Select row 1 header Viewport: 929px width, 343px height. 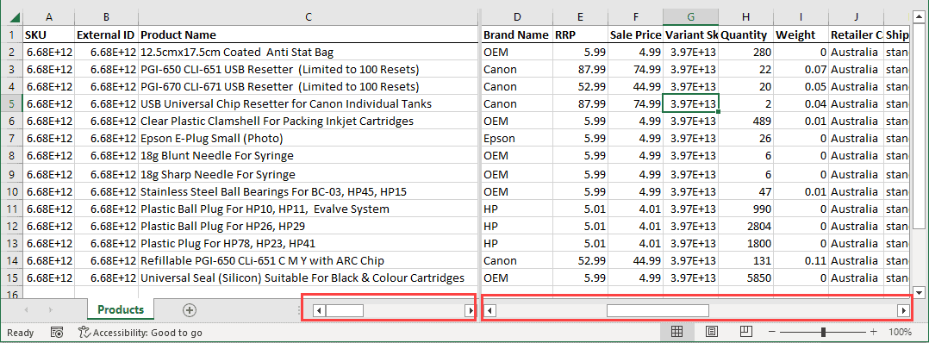coord(12,35)
